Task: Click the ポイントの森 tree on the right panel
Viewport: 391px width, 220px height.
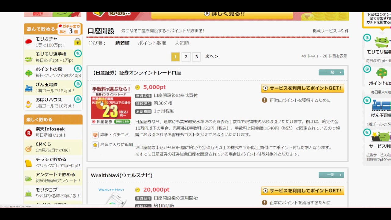Action: [382, 73]
